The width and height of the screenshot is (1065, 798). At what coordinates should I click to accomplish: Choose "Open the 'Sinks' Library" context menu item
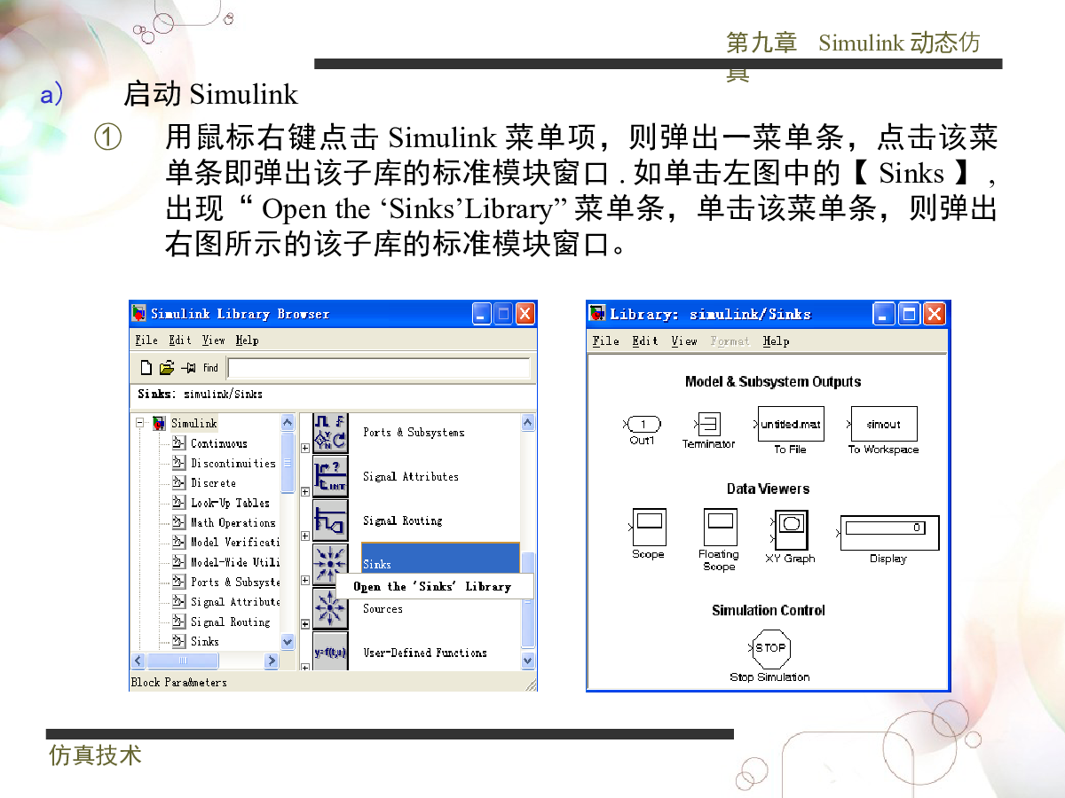(x=435, y=586)
